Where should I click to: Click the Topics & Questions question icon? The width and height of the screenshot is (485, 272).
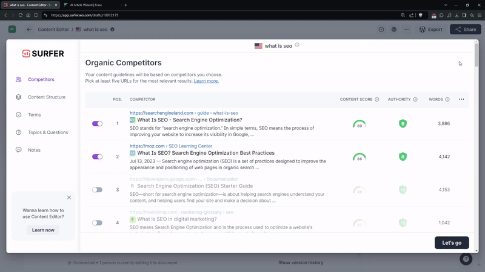19,132
